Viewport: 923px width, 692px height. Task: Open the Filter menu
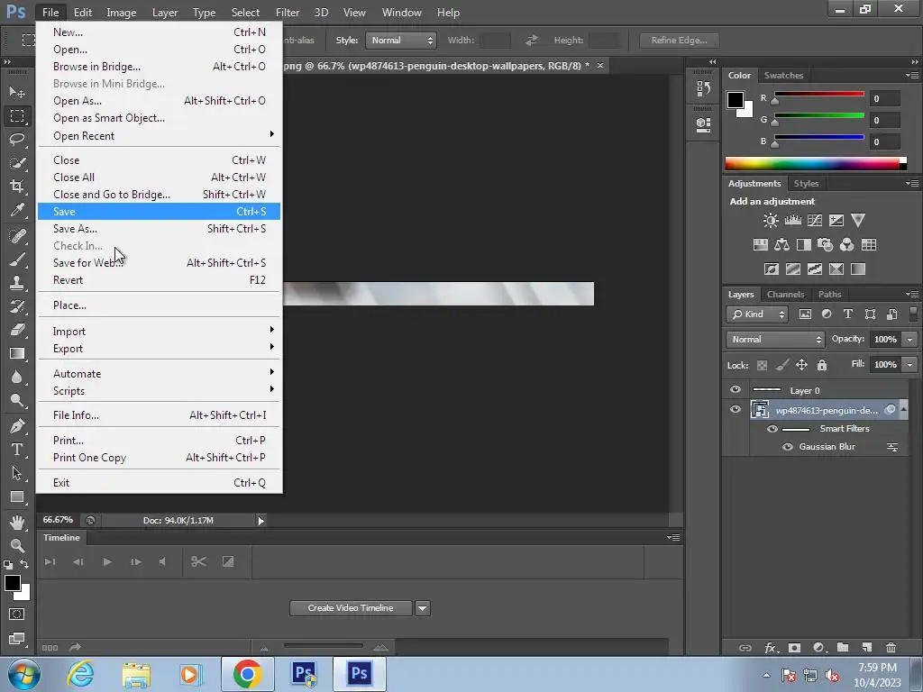[x=288, y=13]
